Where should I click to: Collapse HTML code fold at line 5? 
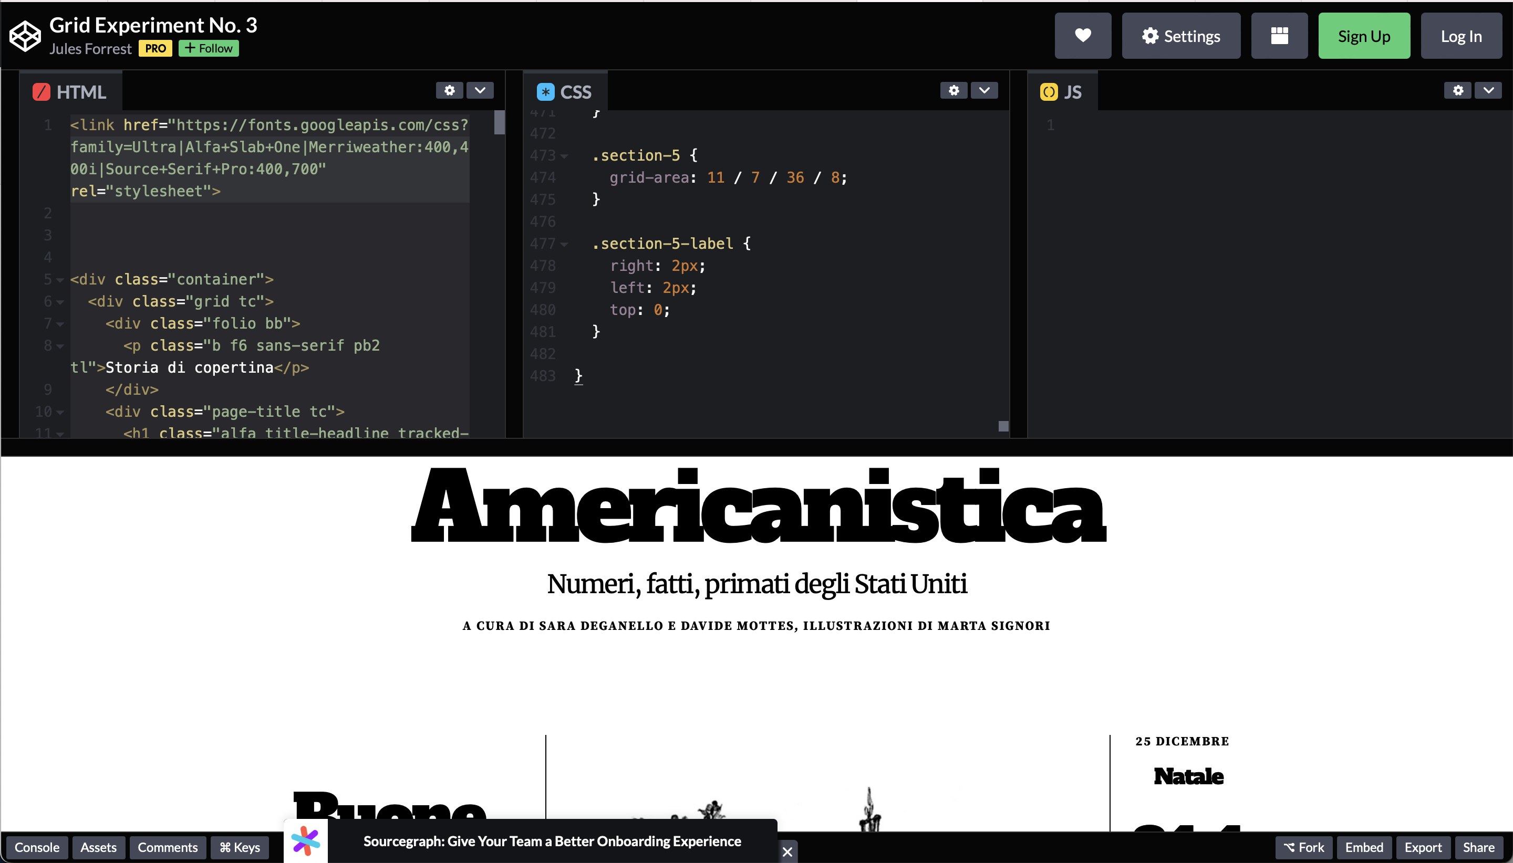(60, 280)
